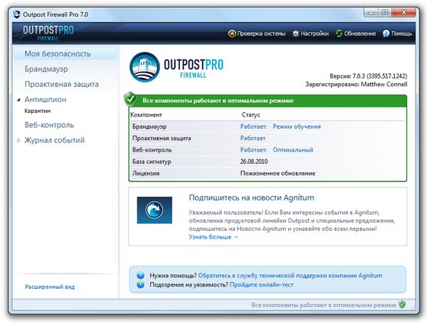Click the status bar message text

point(323,305)
